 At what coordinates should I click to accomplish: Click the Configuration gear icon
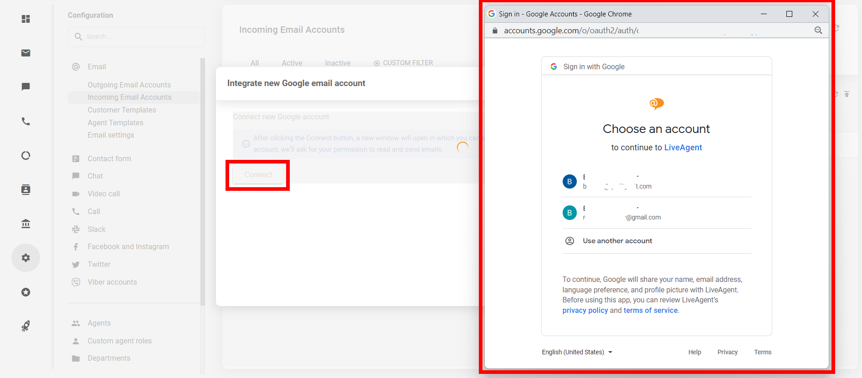(26, 258)
